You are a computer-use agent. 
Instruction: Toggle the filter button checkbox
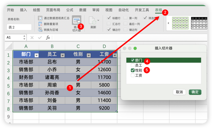(145, 18)
